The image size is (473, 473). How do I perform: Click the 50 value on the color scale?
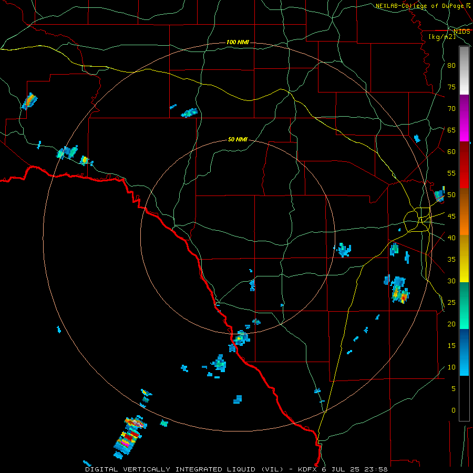(451, 195)
